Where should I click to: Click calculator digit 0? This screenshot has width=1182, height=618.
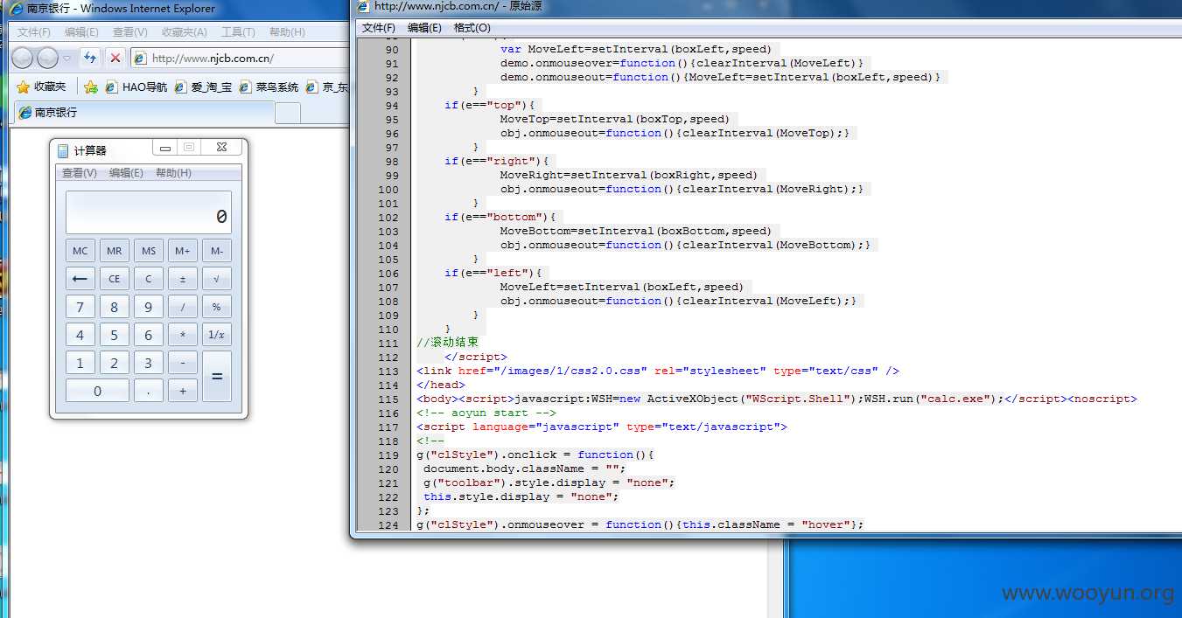pyautogui.click(x=97, y=391)
